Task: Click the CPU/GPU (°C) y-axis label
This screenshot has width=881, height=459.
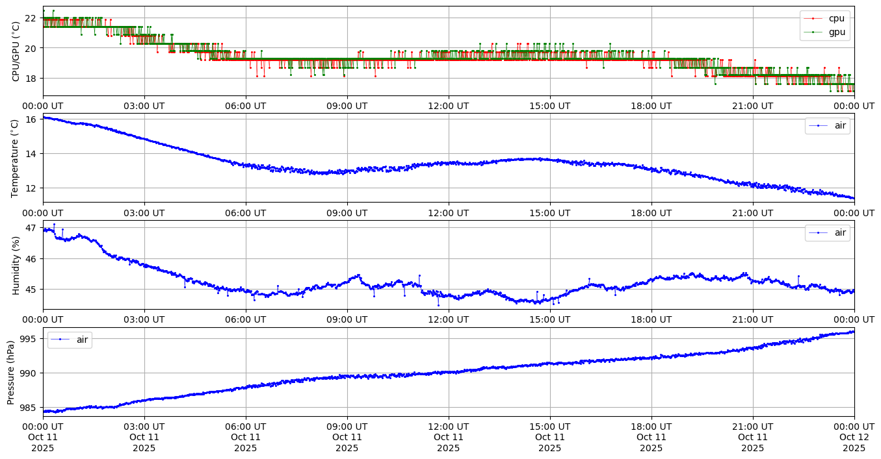Action: pyautogui.click(x=16, y=52)
